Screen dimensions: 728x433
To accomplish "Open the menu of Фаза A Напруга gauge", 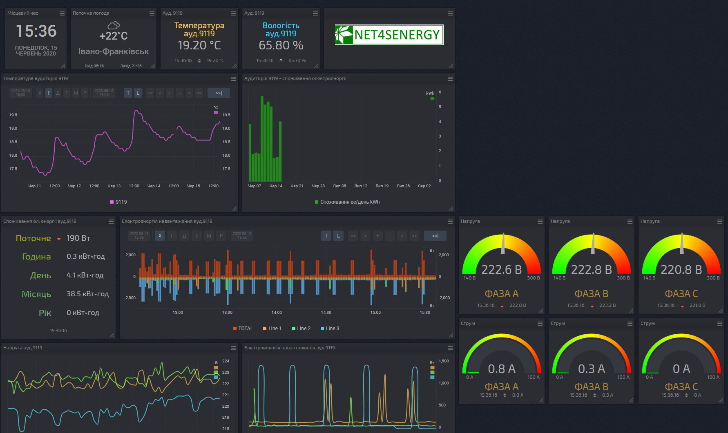I will [x=540, y=222].
